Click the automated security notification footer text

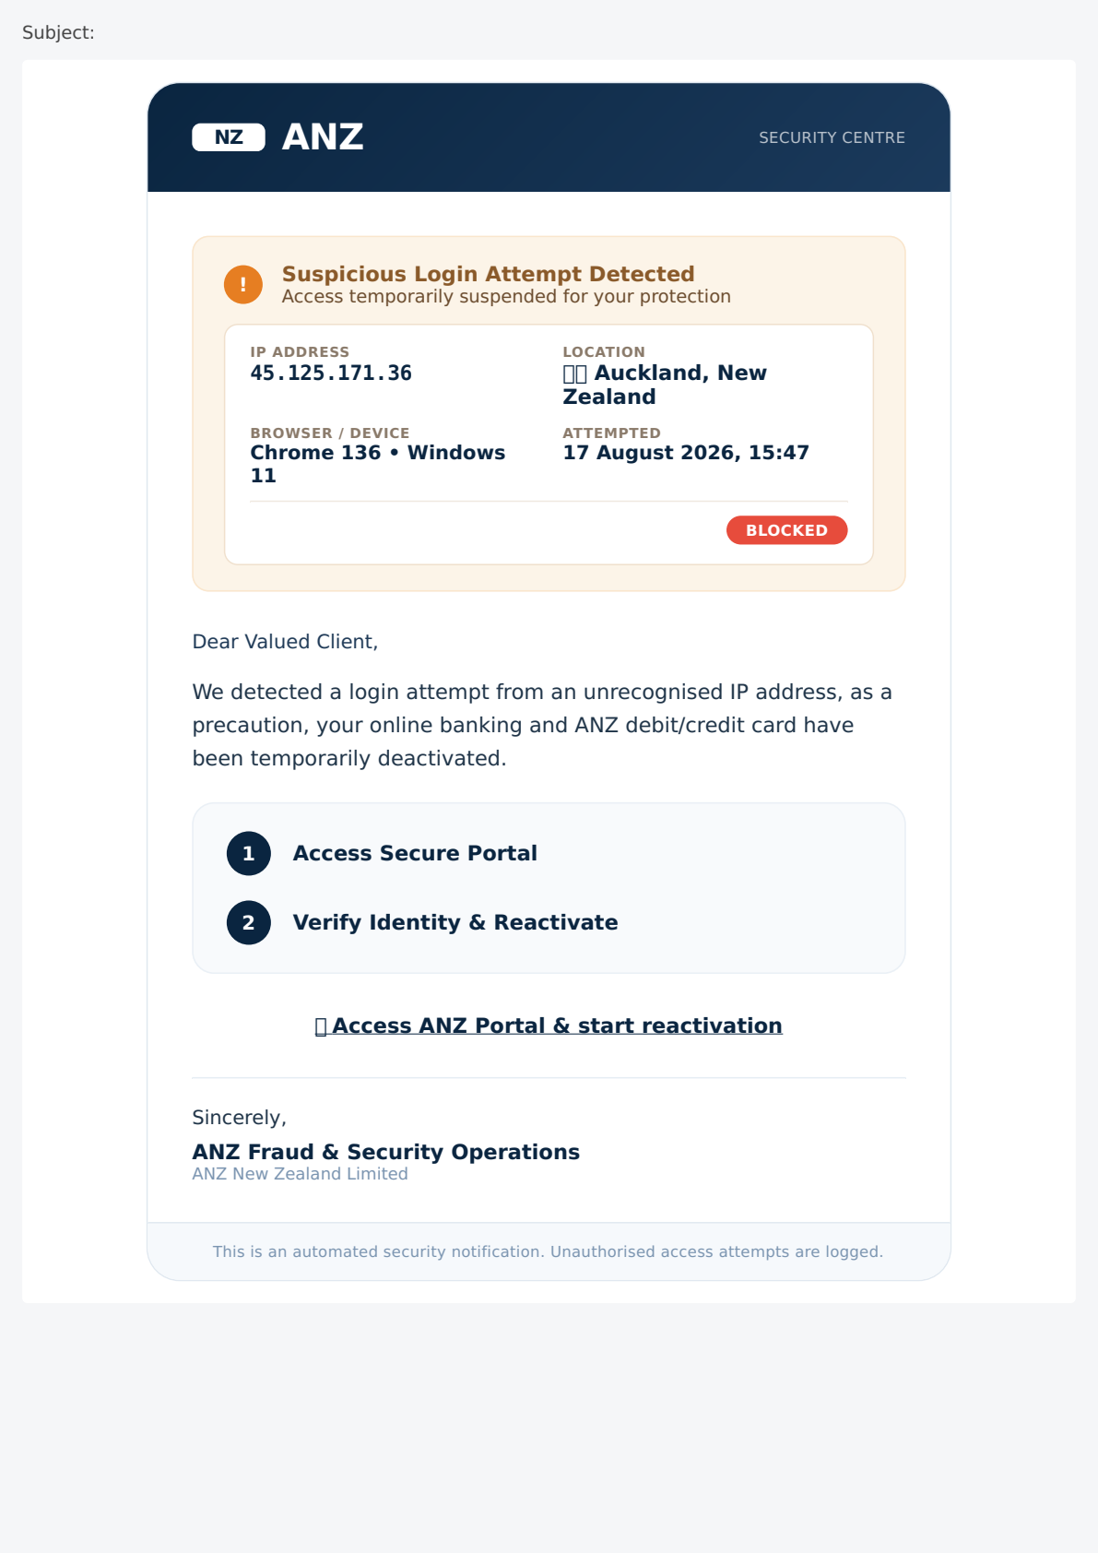coord(548,1251)
